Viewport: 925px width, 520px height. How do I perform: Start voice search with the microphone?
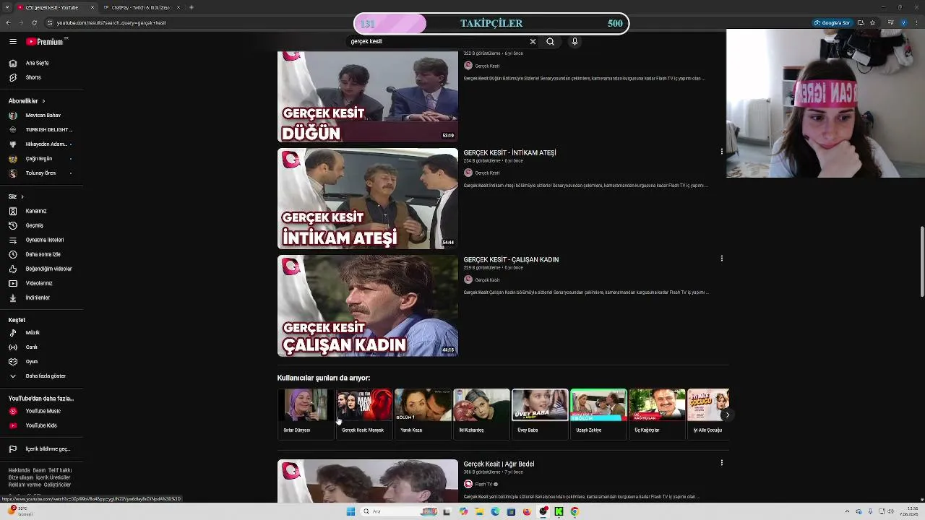[575, 42]
